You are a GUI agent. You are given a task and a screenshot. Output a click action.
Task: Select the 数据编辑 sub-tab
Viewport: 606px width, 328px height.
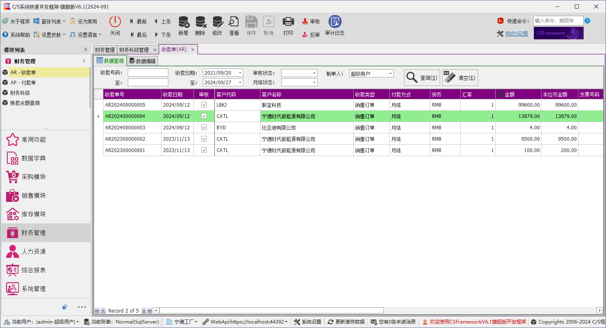pyautogui.click(x=142, y=61)
